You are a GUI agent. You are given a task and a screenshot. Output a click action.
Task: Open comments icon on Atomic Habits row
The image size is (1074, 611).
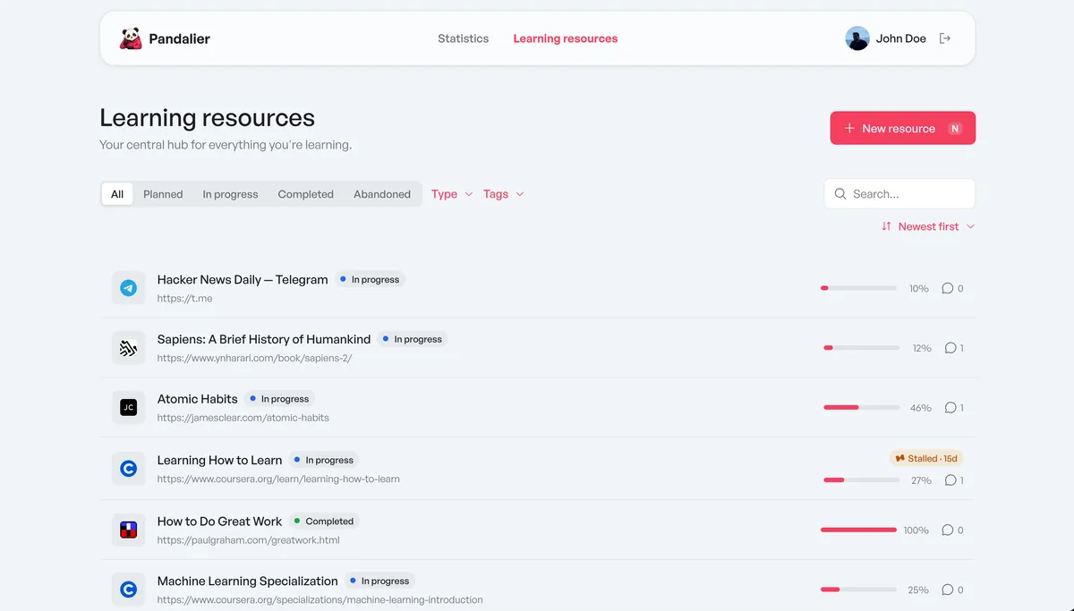coord(950,407)
